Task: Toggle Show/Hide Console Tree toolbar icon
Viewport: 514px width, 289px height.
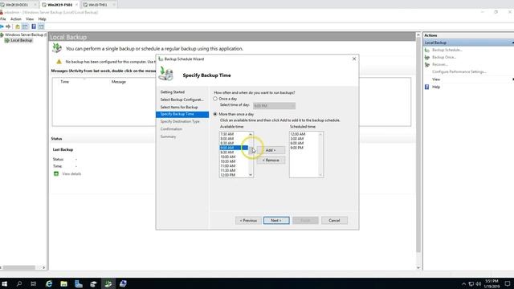Action: pyautogui.click(x=25, y=26)
